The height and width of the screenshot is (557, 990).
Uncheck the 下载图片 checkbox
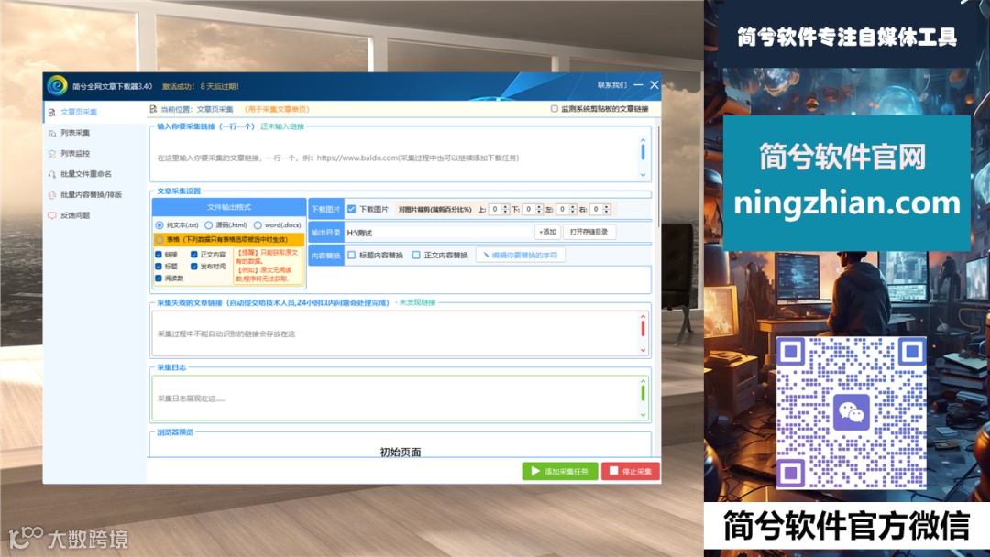click(352, 209)
